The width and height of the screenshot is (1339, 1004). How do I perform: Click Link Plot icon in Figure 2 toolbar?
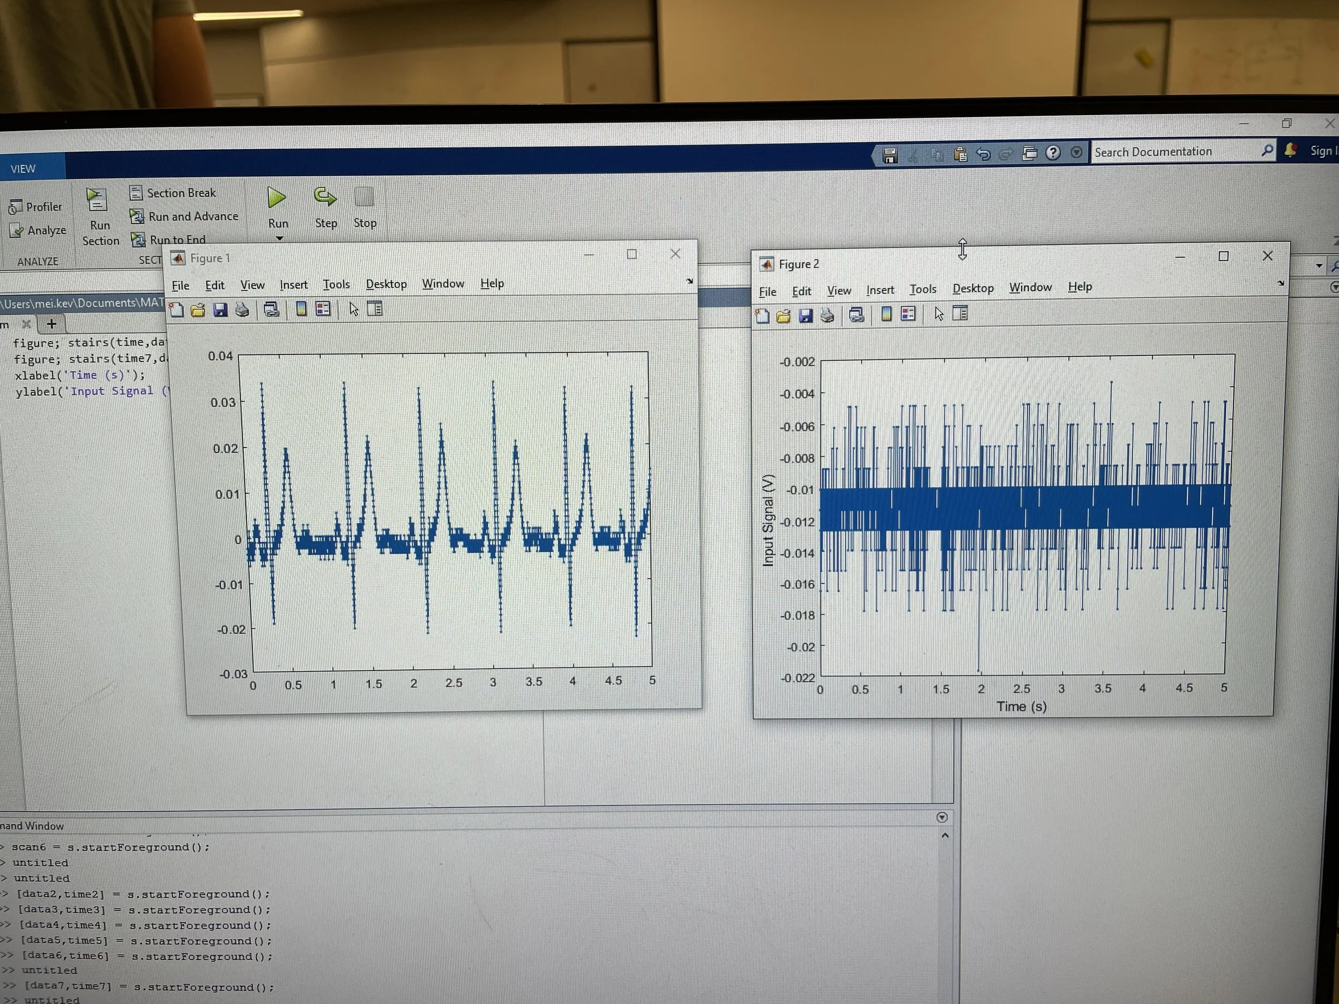[856, 315]
